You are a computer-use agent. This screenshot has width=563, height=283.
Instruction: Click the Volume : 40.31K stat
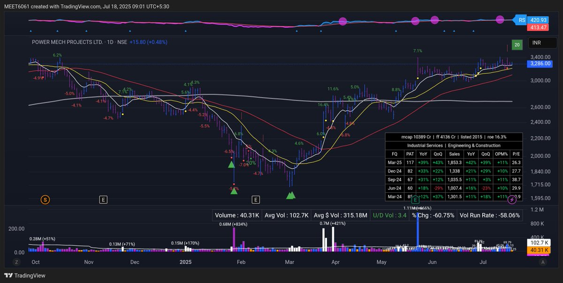(x=237, y=216)
